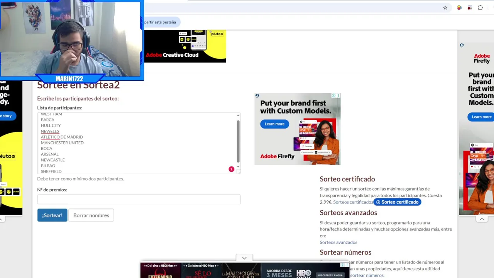Viewport: 494px width, 278px height.
Task: Click Learn more on center Firefly ad
Action: click(274, 124)
